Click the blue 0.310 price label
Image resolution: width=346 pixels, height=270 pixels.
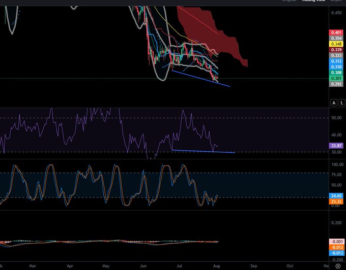pos(336,67)
